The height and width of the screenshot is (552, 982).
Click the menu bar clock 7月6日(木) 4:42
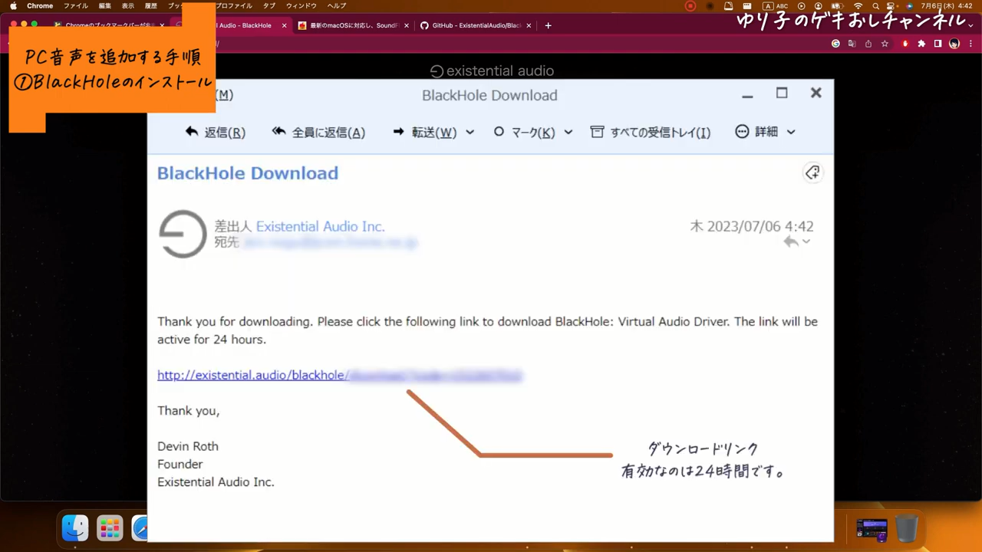pyautogui.click(x=947, y=6)
